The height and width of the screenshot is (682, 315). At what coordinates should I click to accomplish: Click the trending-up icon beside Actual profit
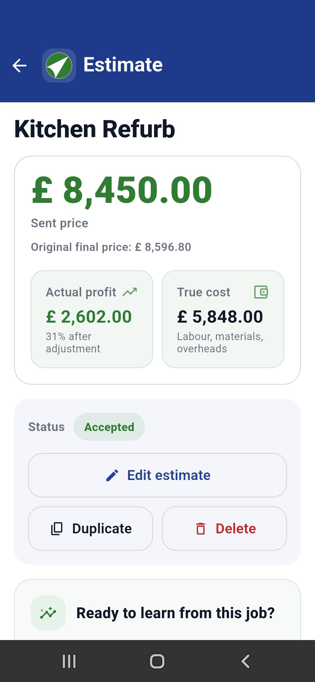pos(130,292)
